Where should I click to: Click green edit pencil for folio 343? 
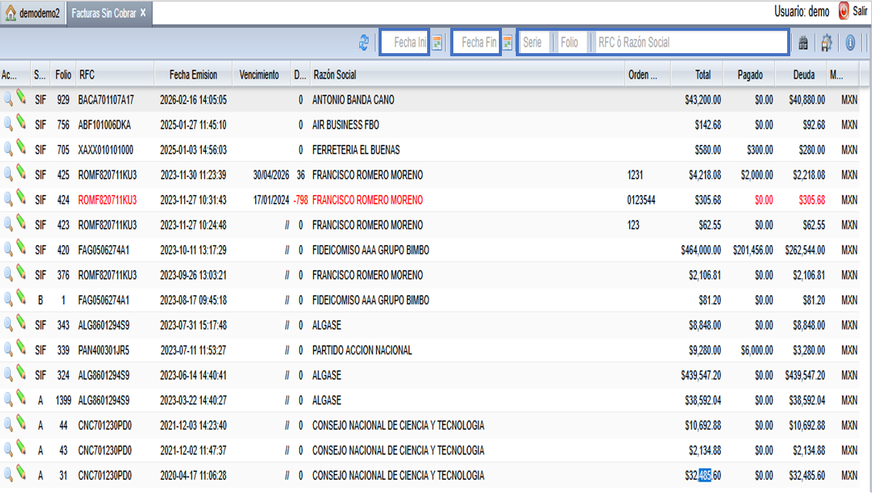(x=21, y=322)
